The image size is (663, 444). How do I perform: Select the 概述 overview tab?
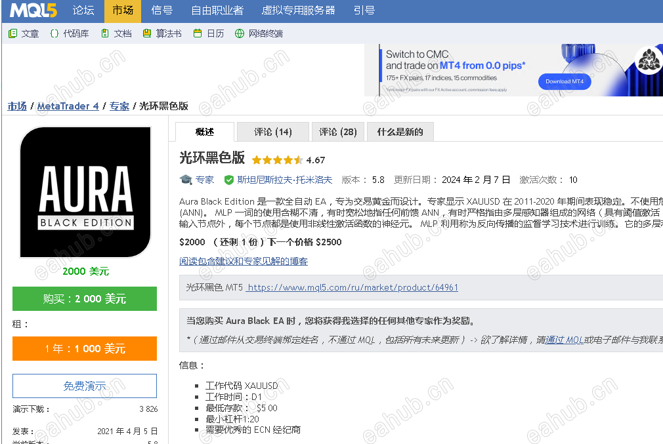point(205,132)
